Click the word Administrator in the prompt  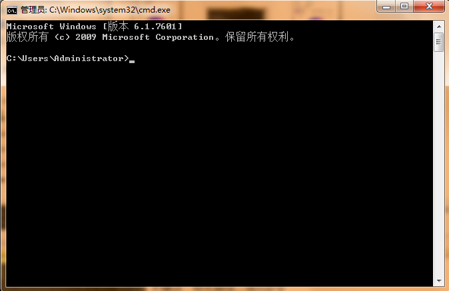[89, 58]
